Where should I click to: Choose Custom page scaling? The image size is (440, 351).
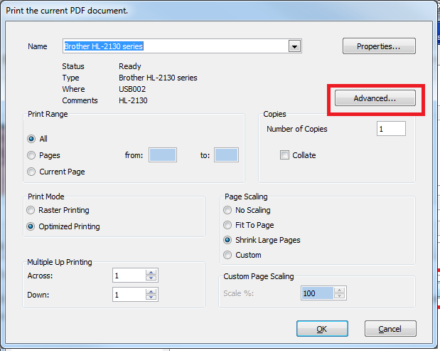(x=227, y=255)
